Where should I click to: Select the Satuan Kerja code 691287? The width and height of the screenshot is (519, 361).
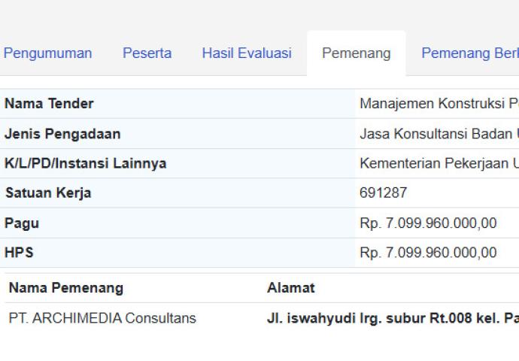[383, 193]
